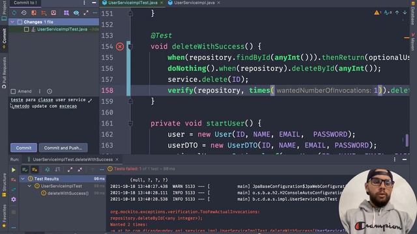Viewport: 417px width, 234px height.
Task: Open Commit panel options vertical dots
Action: (x=84, y=3)
